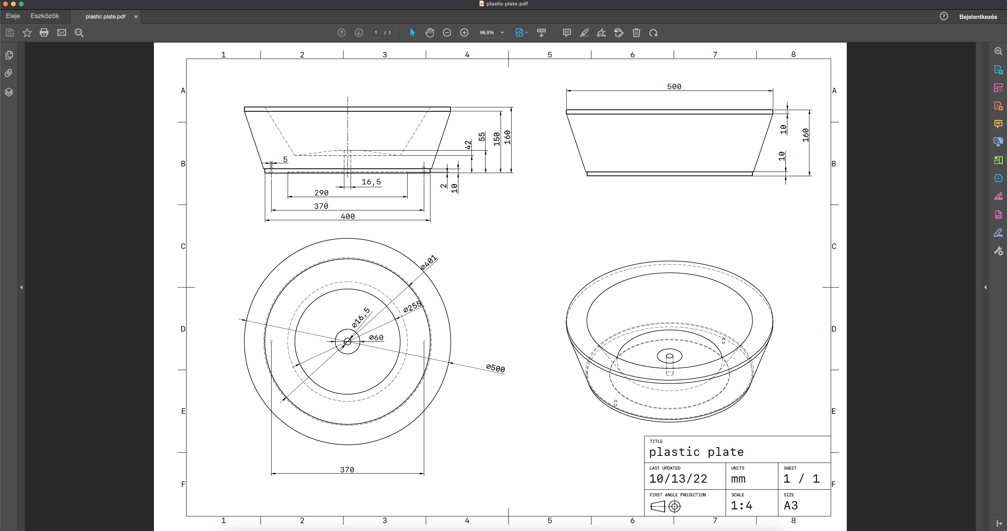
Task: Rotate the page with the circular arrow icon
Action: [x=654, y=33]
